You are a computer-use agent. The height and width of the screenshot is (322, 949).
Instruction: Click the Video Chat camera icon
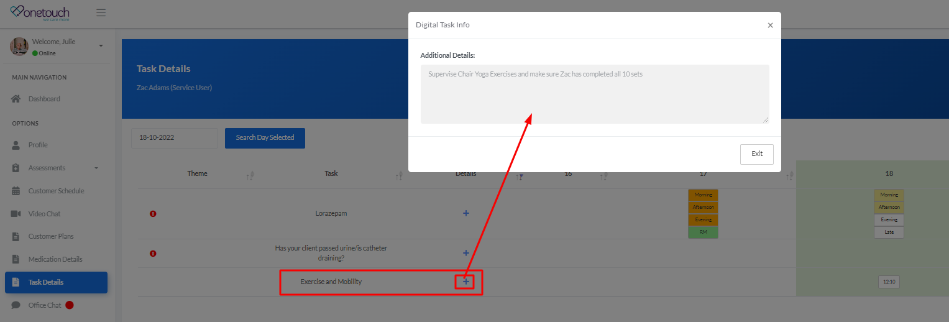click(16, 214)
